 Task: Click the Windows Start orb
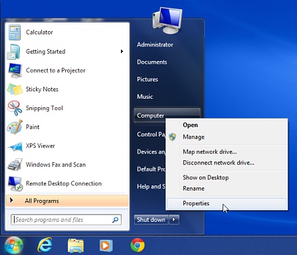point(14,246)
